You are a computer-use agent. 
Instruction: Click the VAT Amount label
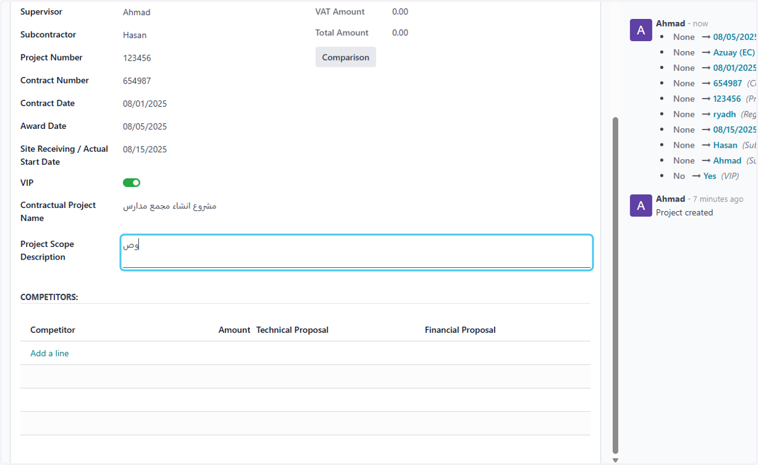pos(340,11)
